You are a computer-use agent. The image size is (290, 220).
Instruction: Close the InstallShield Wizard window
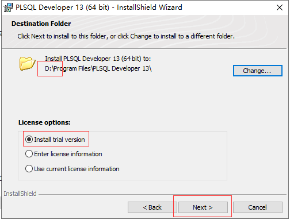(280, 7)
